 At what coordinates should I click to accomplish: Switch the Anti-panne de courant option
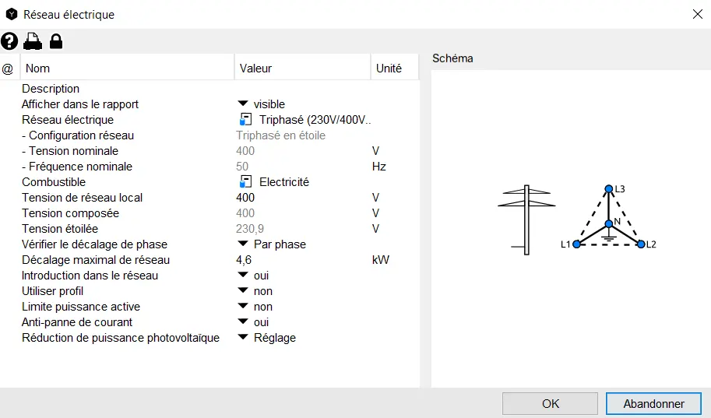242,322
